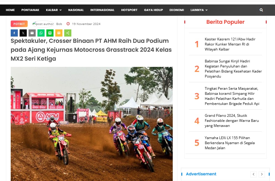Share the article on X
Viewport: 275px width, 181px height.
23,33
